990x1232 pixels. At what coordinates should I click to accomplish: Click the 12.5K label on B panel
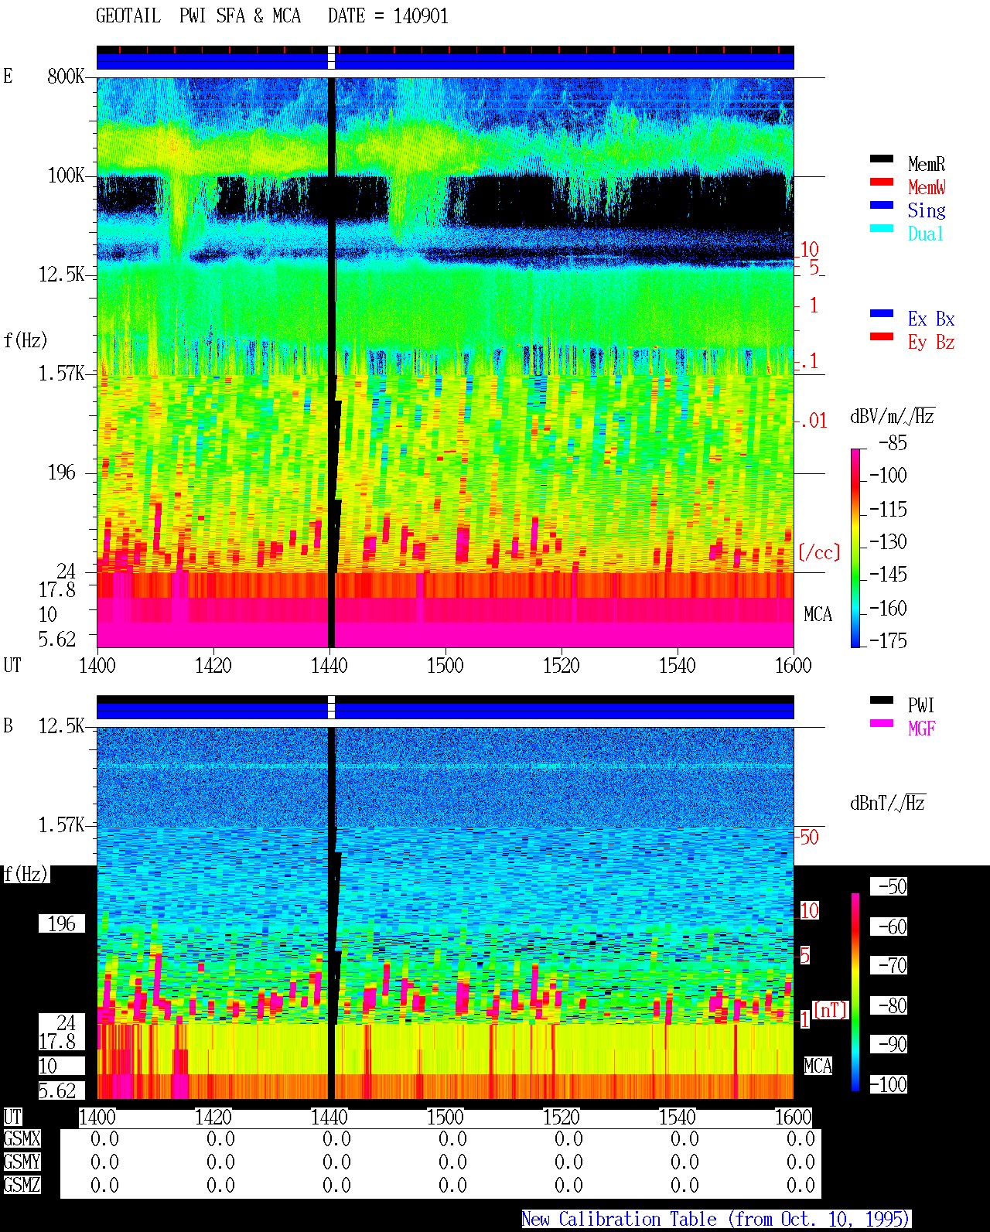point(61,725)
